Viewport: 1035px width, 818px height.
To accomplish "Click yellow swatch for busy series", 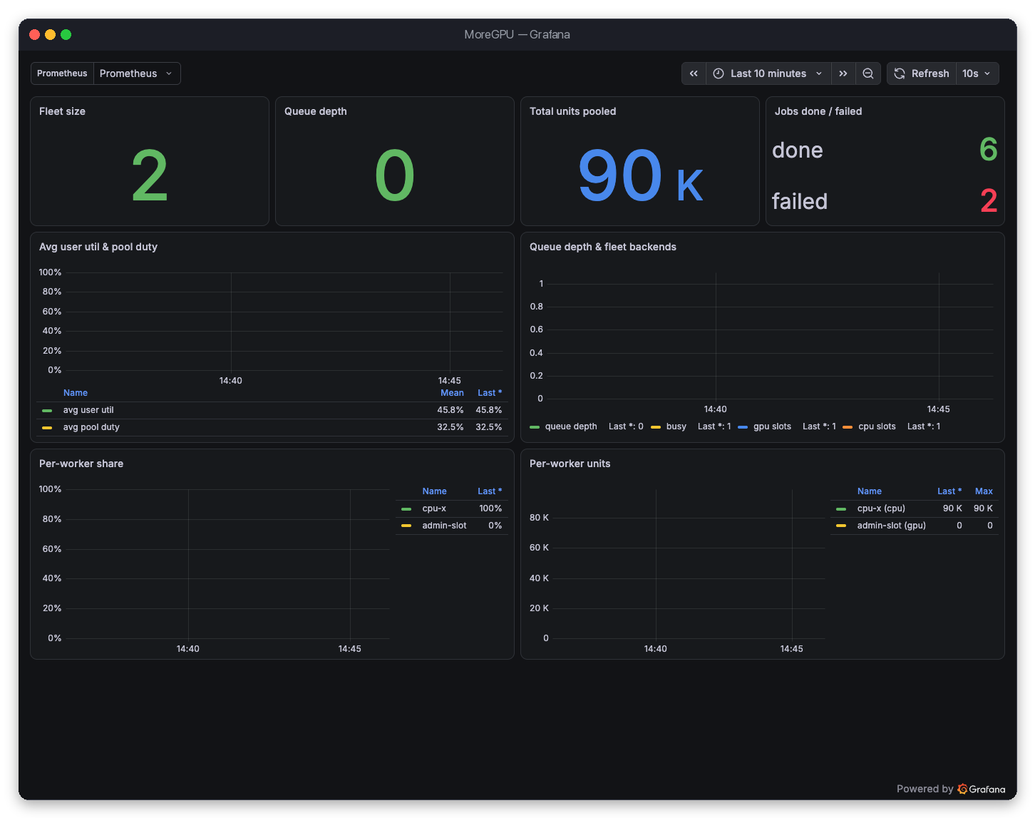I will (656, 427).
